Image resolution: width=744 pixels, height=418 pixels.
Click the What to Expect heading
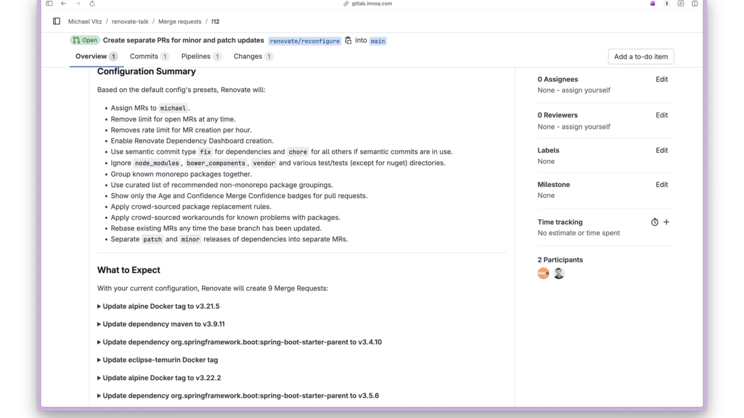[129, 270]
